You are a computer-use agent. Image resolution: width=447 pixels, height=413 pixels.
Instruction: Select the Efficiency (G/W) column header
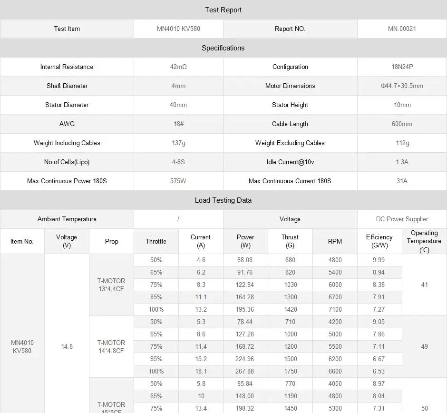coord(379,241)
